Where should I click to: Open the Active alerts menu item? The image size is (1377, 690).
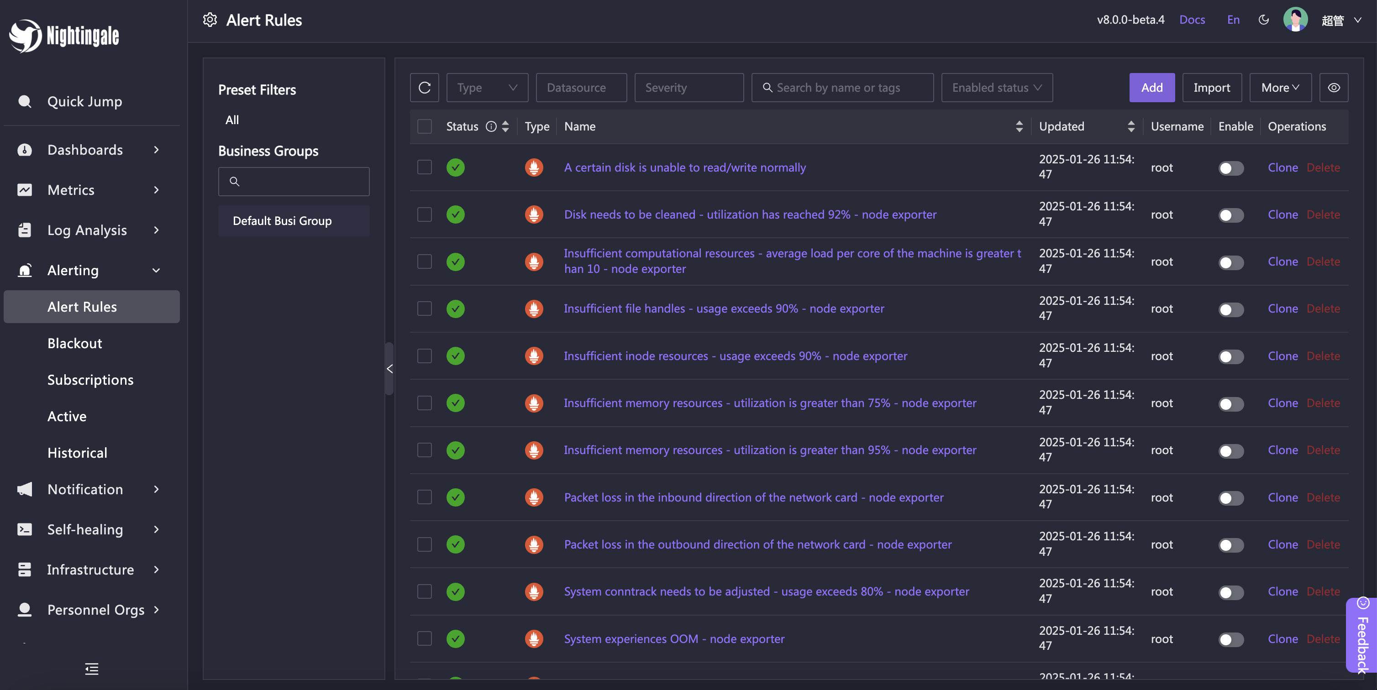click(67, 416)
